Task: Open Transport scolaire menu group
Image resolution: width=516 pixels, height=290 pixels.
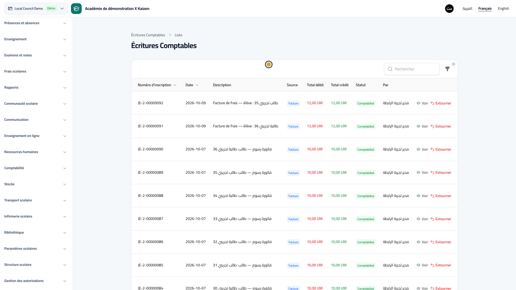Action: pos(35,200)
